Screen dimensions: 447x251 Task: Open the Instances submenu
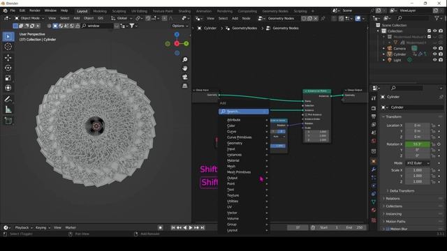(x=244, y=155)
